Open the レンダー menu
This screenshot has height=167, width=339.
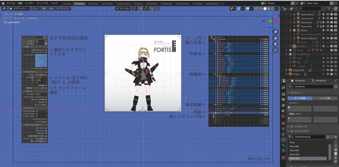coord(29,3)
